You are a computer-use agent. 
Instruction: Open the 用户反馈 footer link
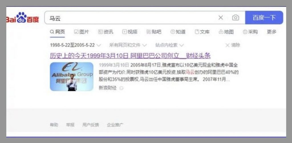90,125
